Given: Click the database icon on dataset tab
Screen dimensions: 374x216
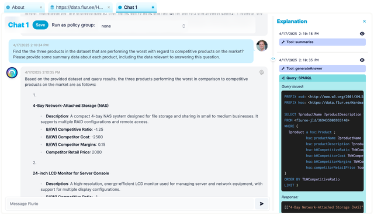Looking at the screenshot, I should tap(52, 8).
